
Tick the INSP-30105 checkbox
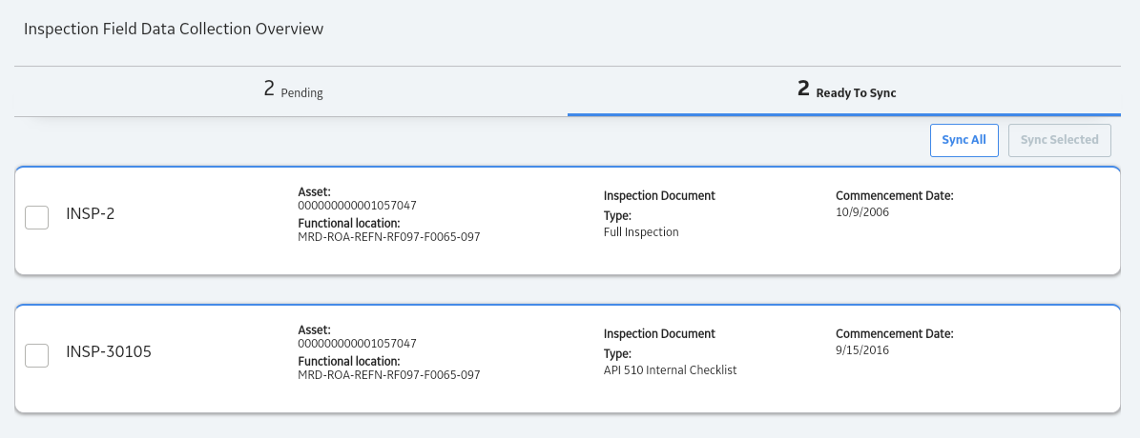tap(37, 355)
